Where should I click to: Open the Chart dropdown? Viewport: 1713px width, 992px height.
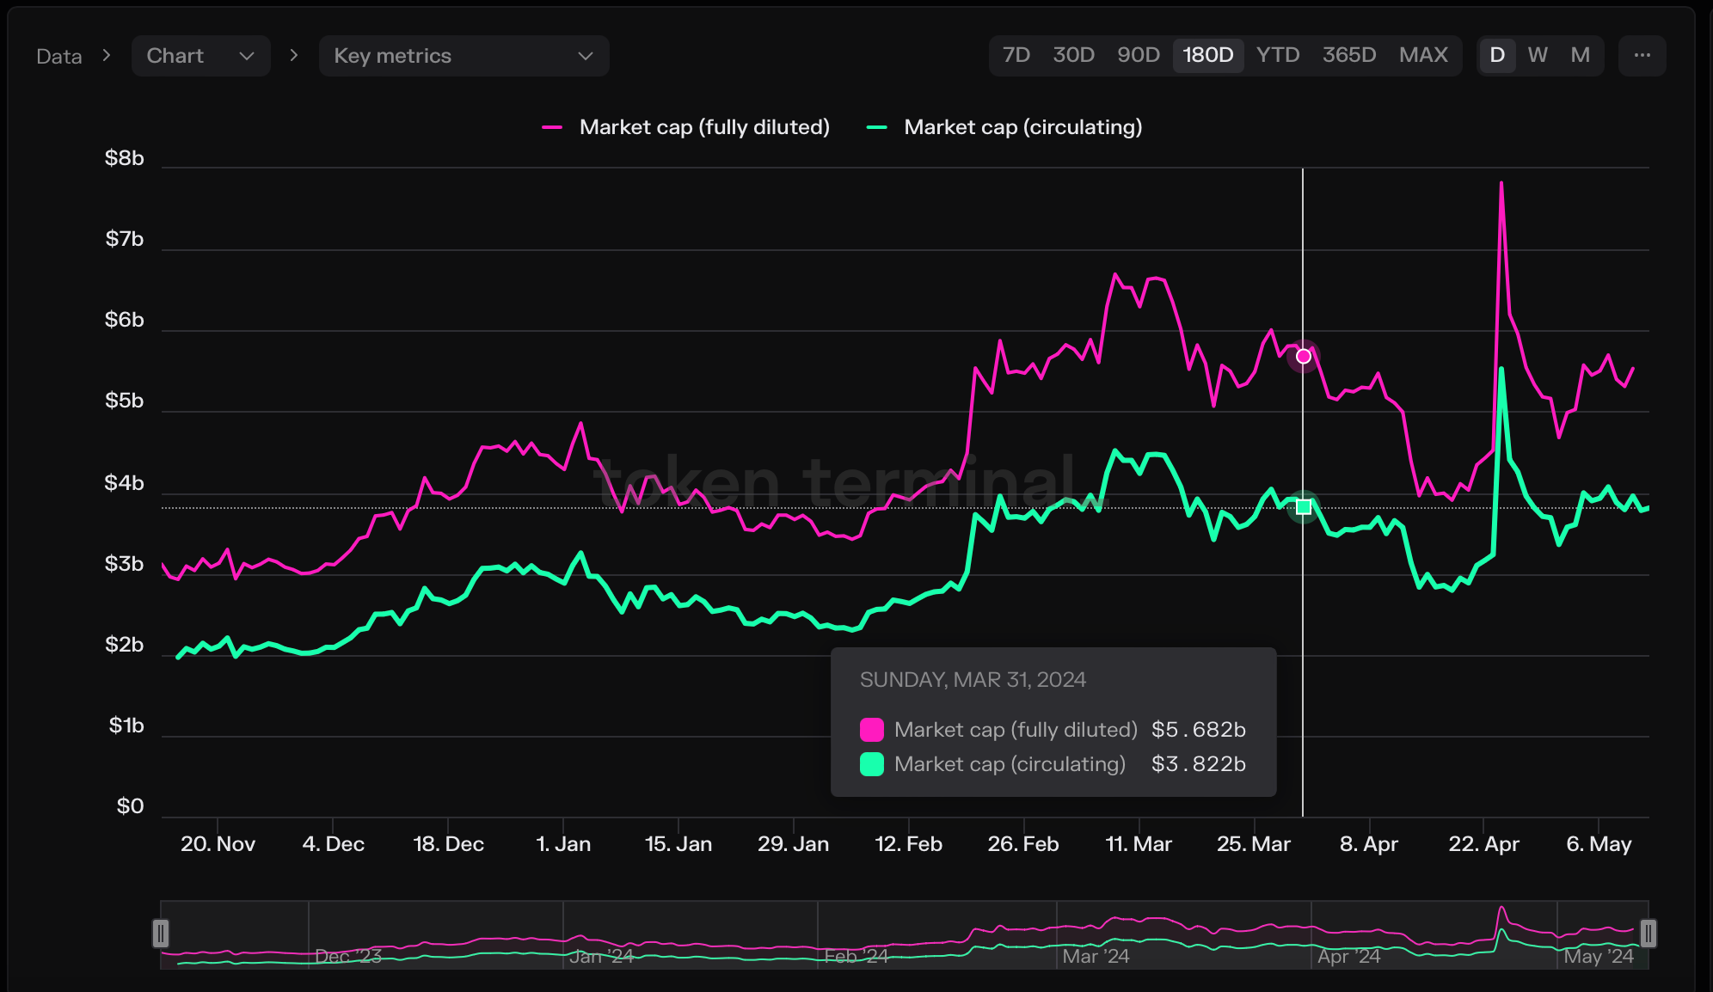tap(201, 56)
